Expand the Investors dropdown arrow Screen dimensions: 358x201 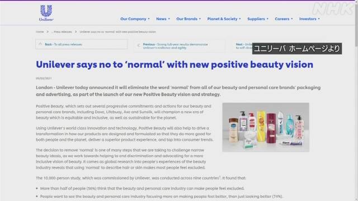coord(319,19)
